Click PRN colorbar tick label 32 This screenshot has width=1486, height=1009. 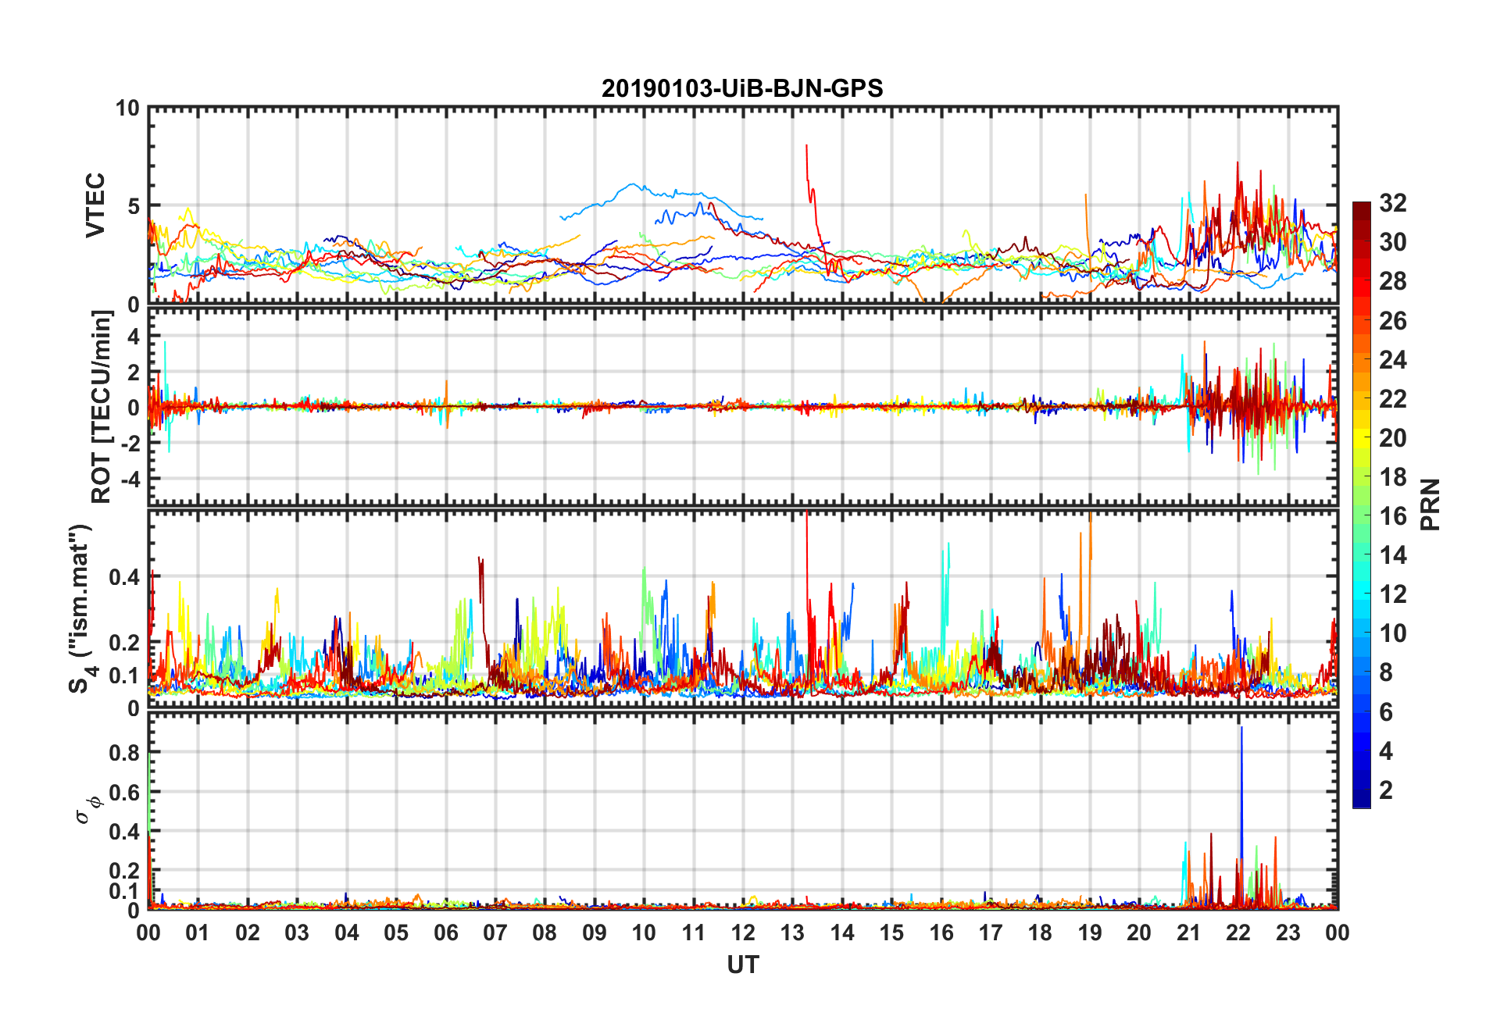point(1392,203)
